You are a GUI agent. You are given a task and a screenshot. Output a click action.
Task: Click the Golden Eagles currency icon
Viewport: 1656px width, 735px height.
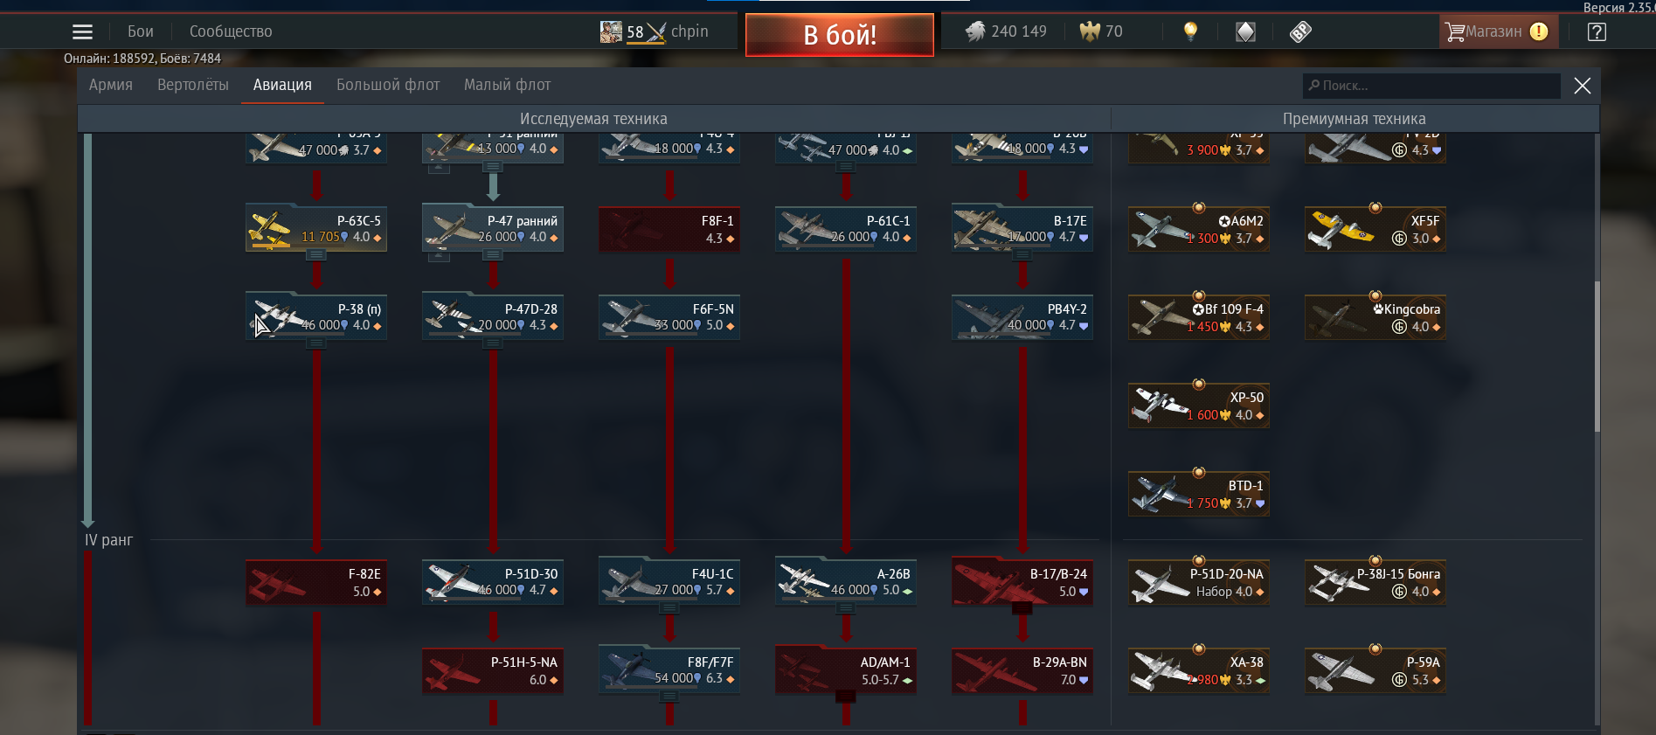point(1090,31)
